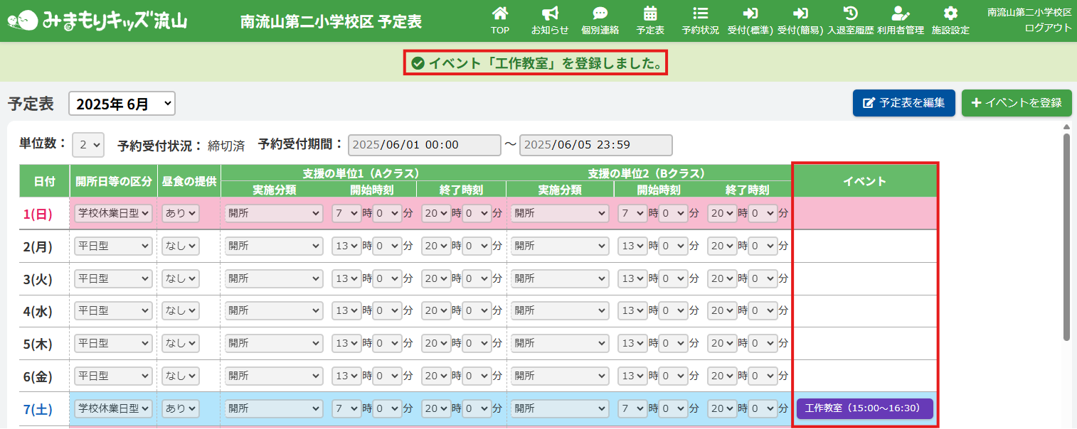1077x429 pixels.
Task: Open 開所日等の区分 dropdown for 1(日)
Action: 113,212
